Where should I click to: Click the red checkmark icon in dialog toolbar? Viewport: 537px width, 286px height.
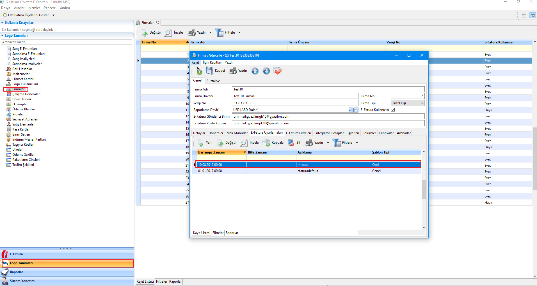pos(278,71)
